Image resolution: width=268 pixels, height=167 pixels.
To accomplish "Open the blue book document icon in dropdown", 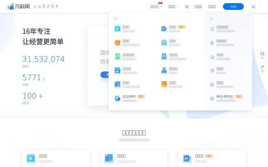I will tap(117, 84).
